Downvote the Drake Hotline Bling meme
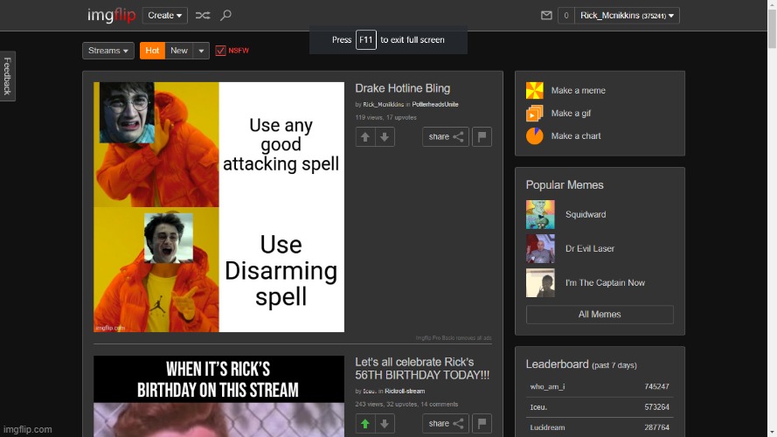Screen dimensions: 777x437 (x=385, y=136)
